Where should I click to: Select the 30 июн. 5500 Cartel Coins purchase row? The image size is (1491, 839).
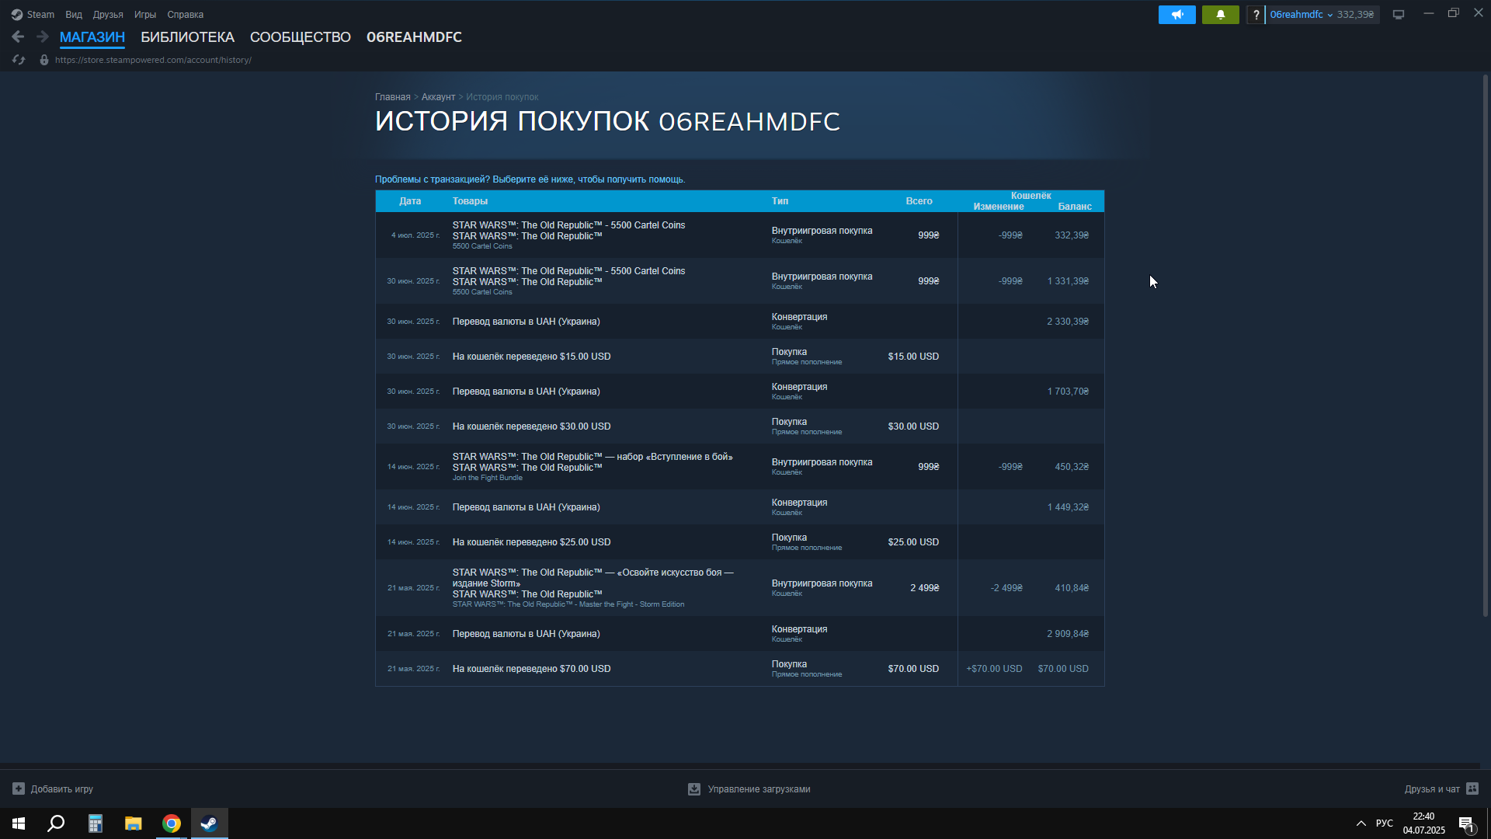(x=739, y=280)
